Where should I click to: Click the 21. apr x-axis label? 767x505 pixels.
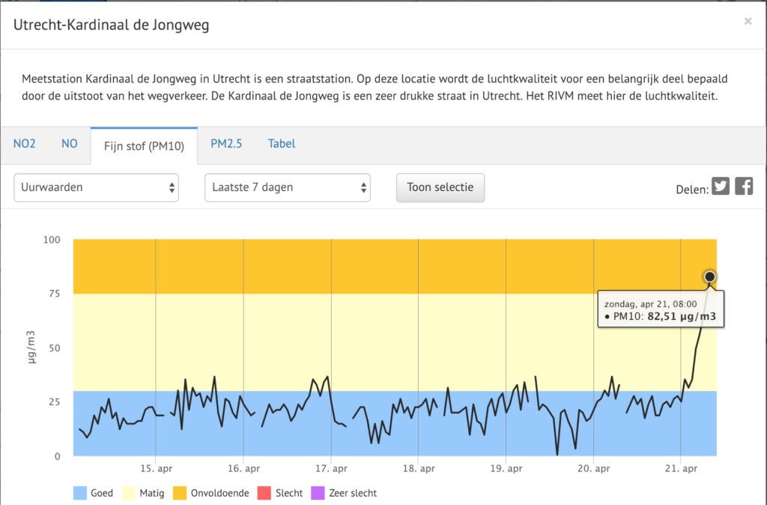(x=680, y=469)
